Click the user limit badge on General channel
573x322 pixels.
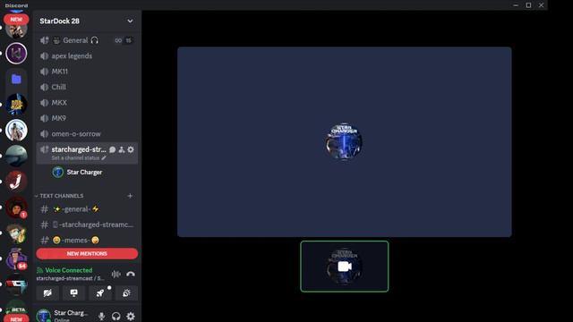point(124,40)
